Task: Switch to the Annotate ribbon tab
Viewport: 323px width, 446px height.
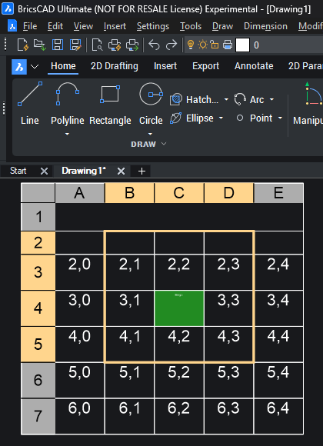Action: (254, 66)
